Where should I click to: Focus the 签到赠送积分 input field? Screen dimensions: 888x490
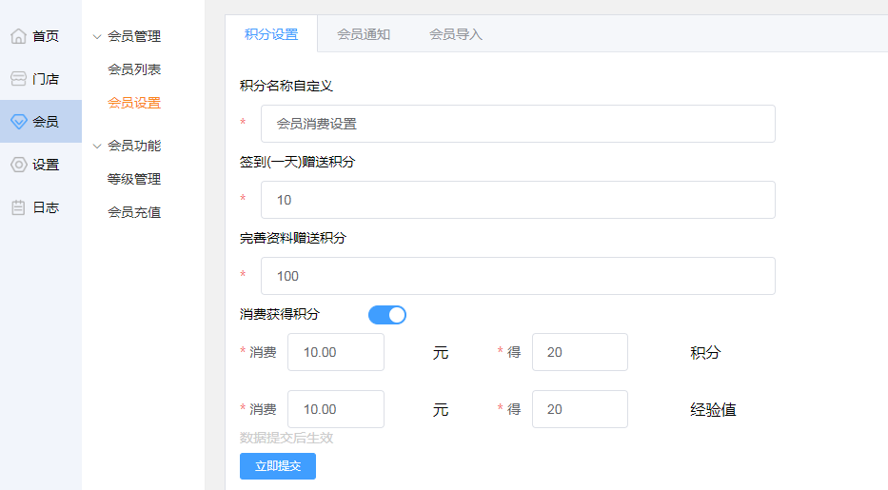pyautogui.click(x=518, y=200)
